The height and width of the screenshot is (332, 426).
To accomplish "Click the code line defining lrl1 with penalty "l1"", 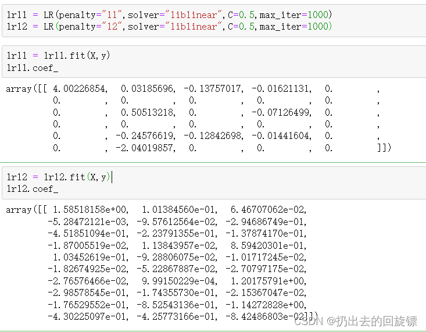I will pyautogui.click(x=169, y=15).
